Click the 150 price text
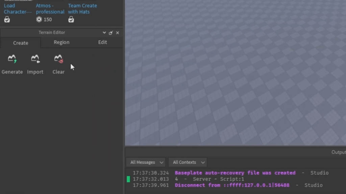This screenshot has height=194, width=346. (x=48, y=20)
